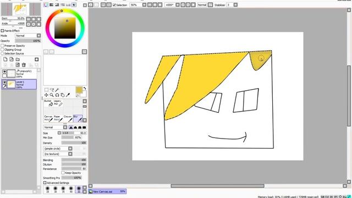Pick the brush size 25 preset
The width and height of the screenshot is (352, 198).
pyautogui.click(x=47, y=189)
